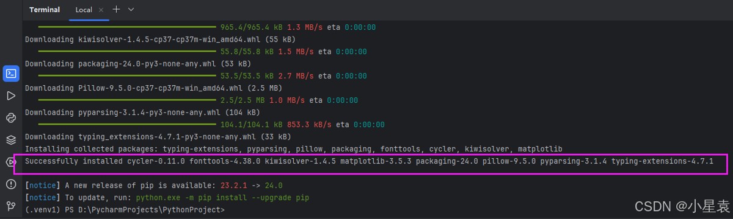Open the Services tool window icon
This screenshot has height=219, width=733.
10,162
